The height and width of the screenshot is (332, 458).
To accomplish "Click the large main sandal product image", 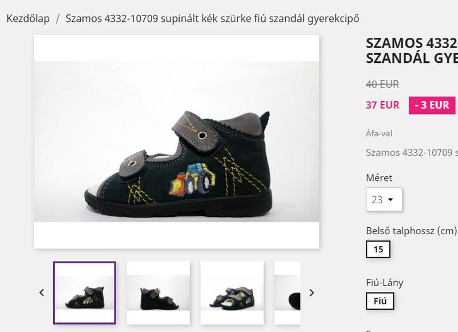I will [x=176, y=141].
